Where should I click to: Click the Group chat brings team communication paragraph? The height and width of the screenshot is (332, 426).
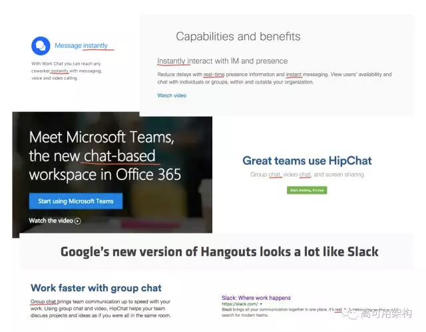tap(101, 309)
